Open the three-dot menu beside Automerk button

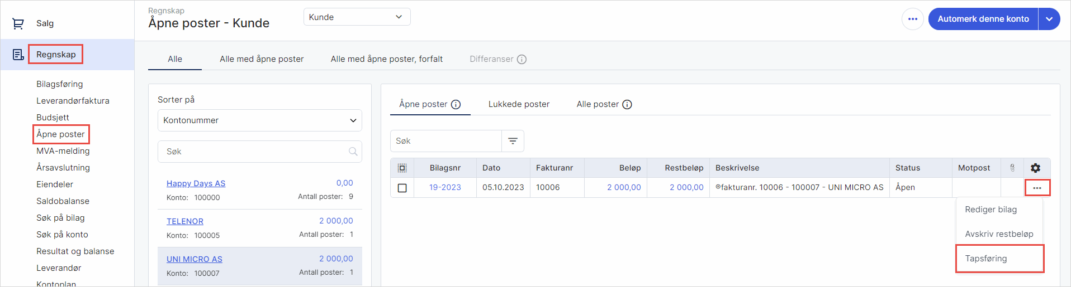click(x=912, y=19)
